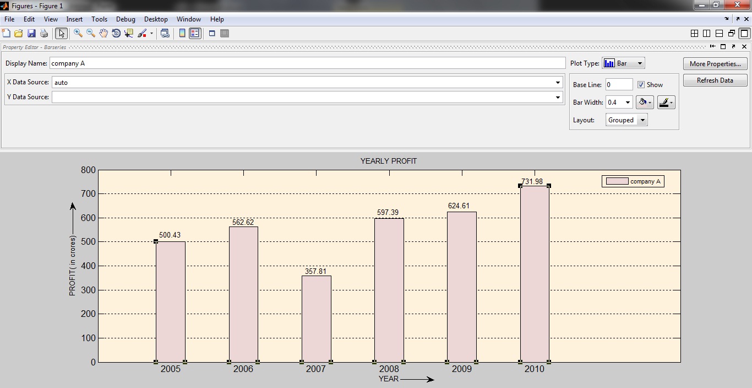This screenshot has width=752, height=388.
Task: Click the More Properties button
Action: (x=715, y=63)
